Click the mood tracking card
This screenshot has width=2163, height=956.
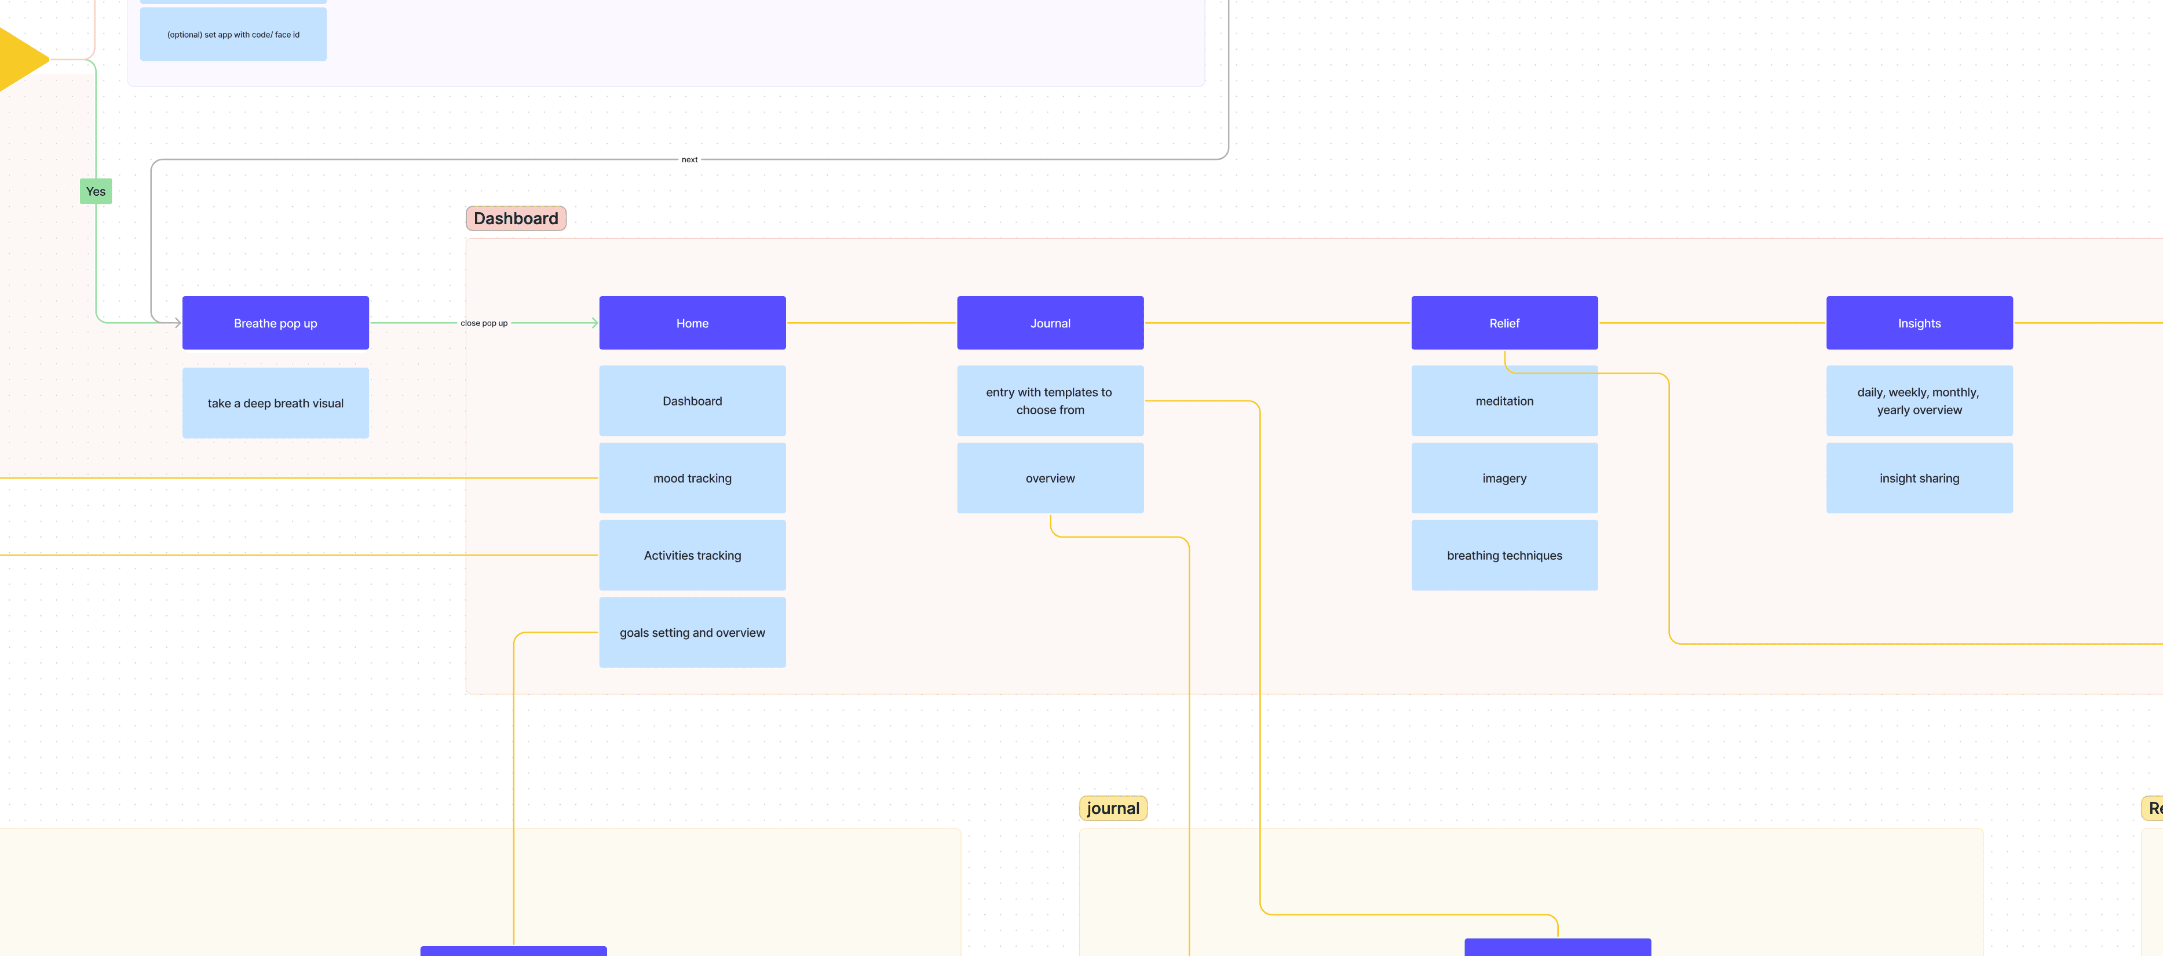tap(692, 478)
